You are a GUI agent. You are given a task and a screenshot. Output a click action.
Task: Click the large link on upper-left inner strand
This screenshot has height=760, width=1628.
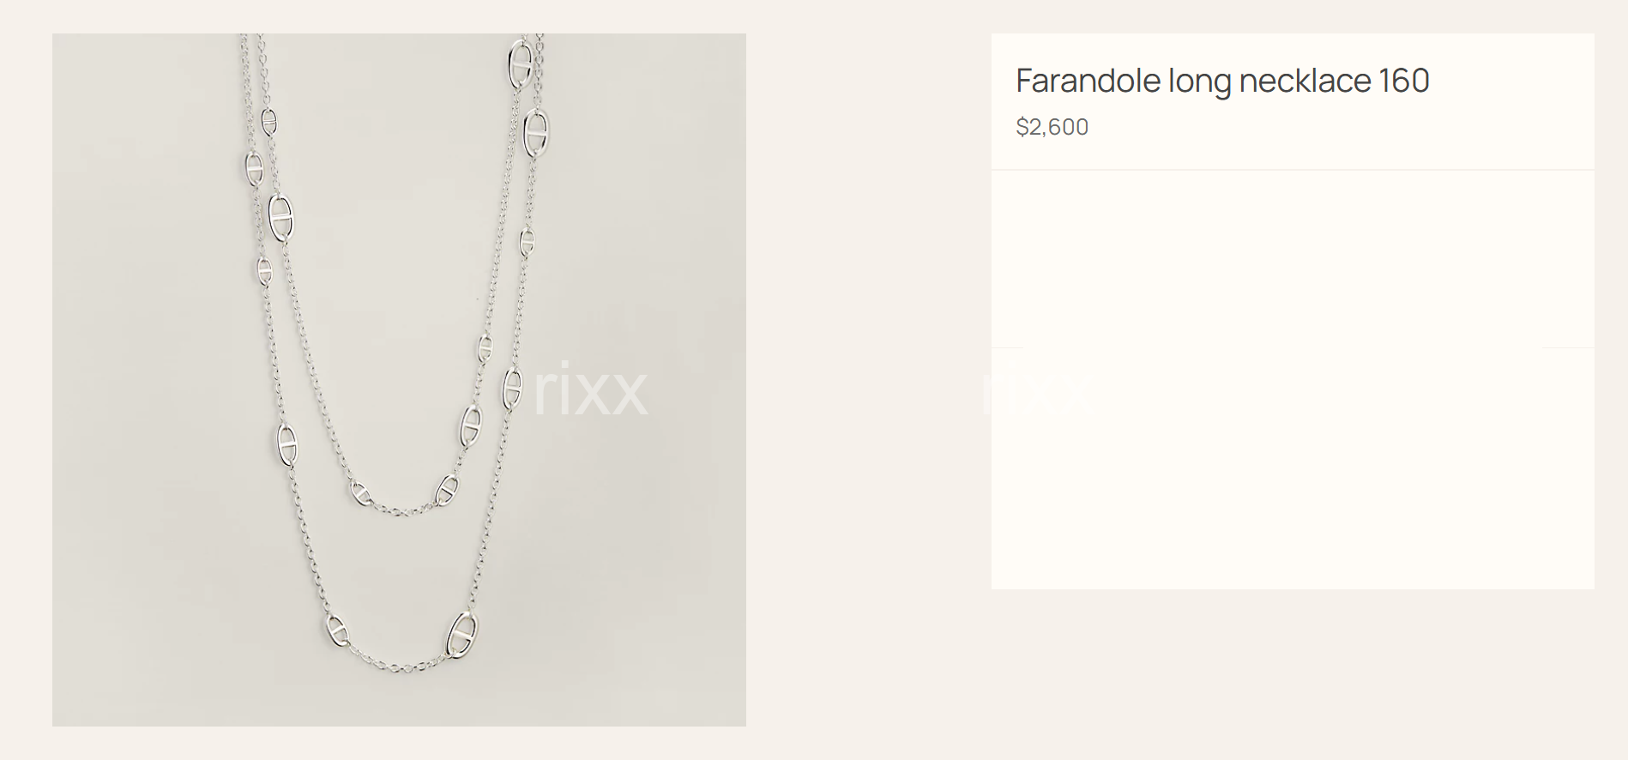280,218
